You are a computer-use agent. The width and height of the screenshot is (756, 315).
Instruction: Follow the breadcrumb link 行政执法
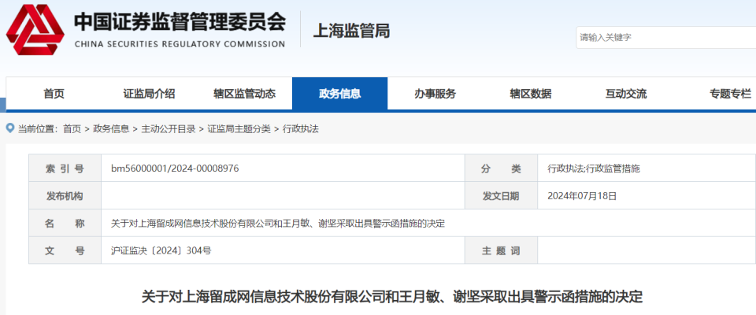tap(300, 129)
